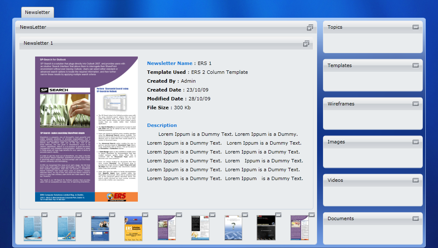Switch to the Newsletter tab
Viewport: 438px width, 248px height.
point(38,12)
